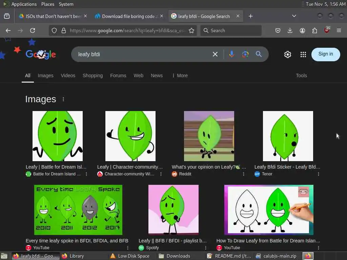Select the Images search tab
The image size is (347, 260).
click(x=46, y=75)
